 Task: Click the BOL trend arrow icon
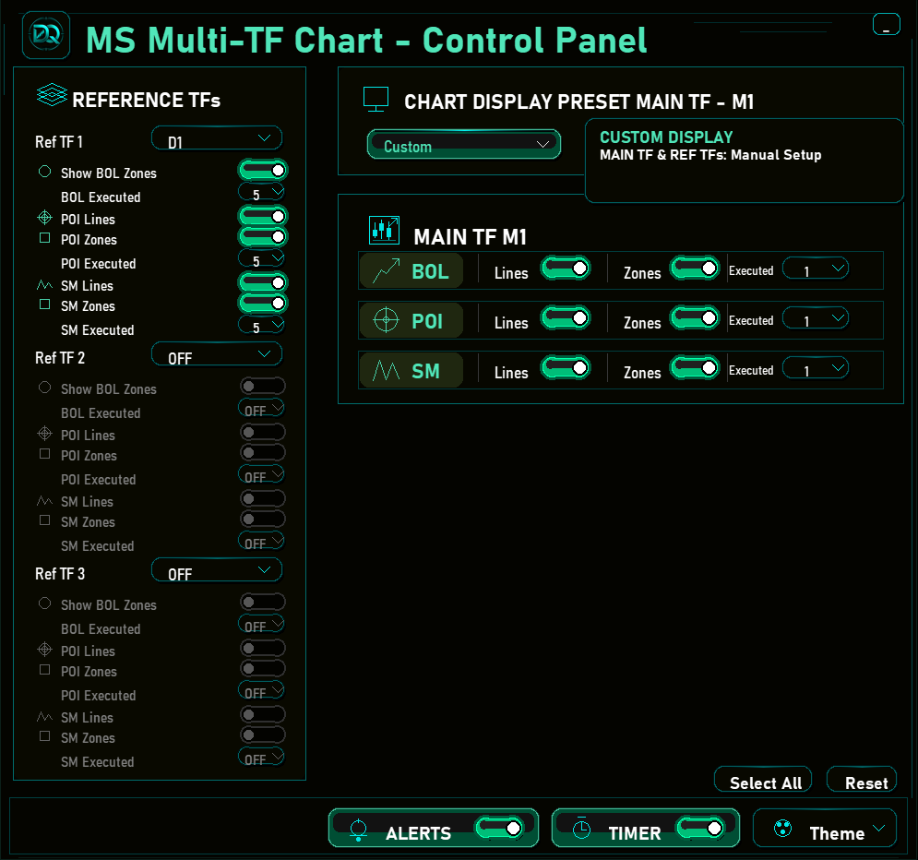coord(387,271)
